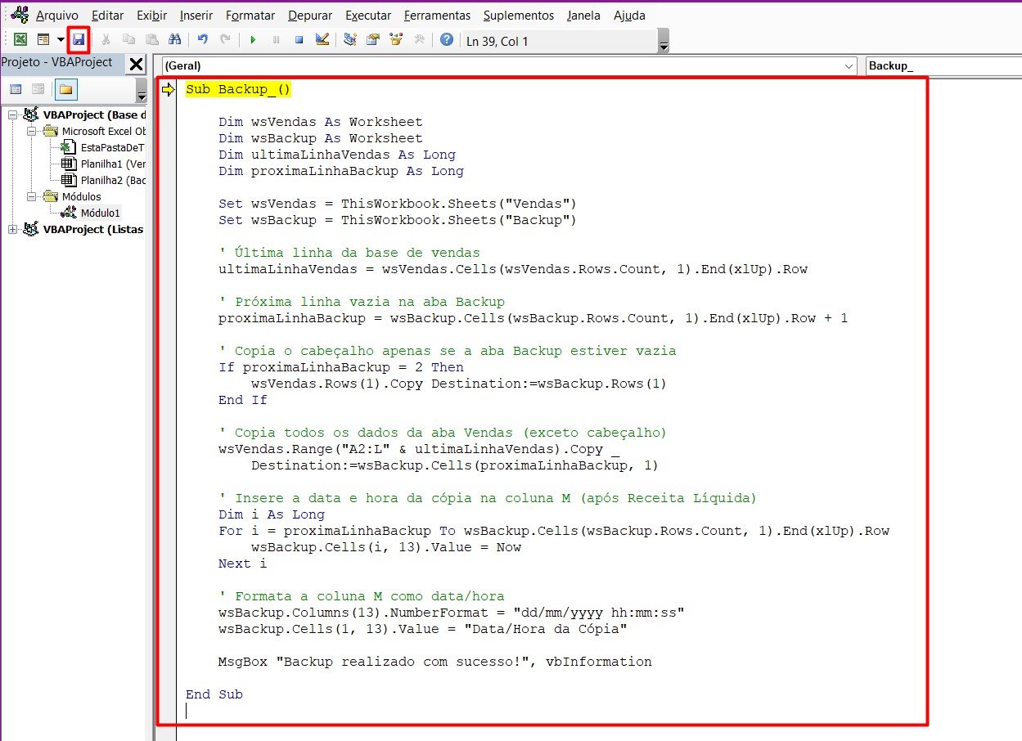Close the Projeto - VBAProject panel
This screenshot has width=1022, height=741.
136,64
